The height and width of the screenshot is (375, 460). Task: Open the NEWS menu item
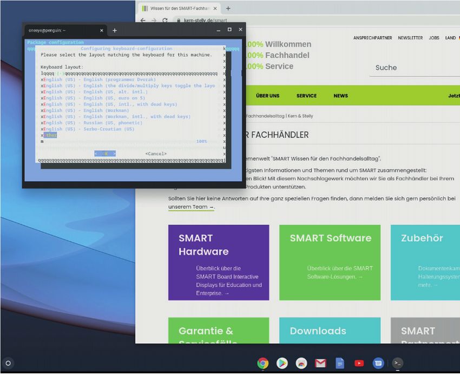click(340, 96)
